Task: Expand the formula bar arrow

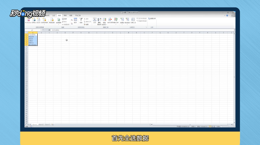Action: click(234, 30)
